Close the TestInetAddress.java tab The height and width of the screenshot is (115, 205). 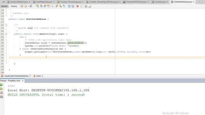[x=193, y=2]
